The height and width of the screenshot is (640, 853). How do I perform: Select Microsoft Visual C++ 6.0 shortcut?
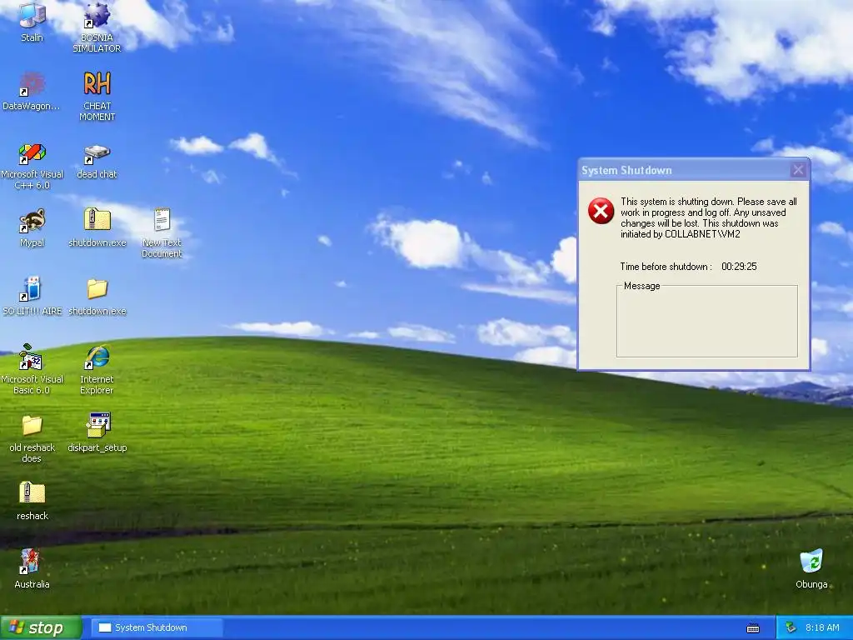[32, 165]
